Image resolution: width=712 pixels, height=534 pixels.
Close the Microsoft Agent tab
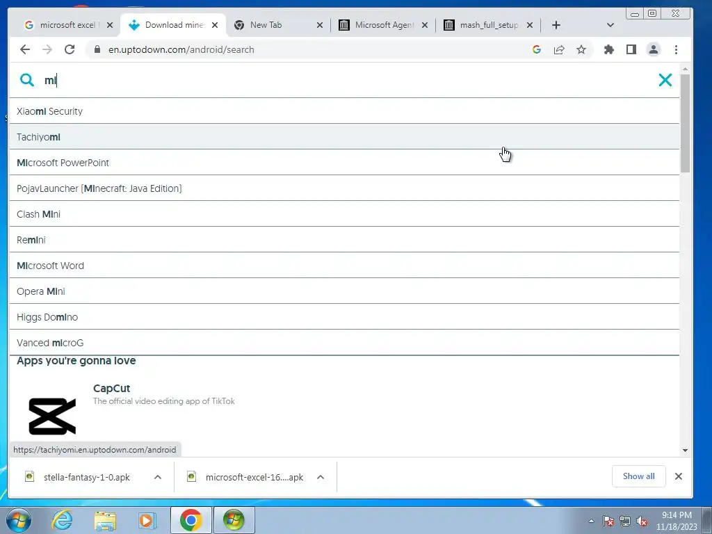[x=425, y=25]
